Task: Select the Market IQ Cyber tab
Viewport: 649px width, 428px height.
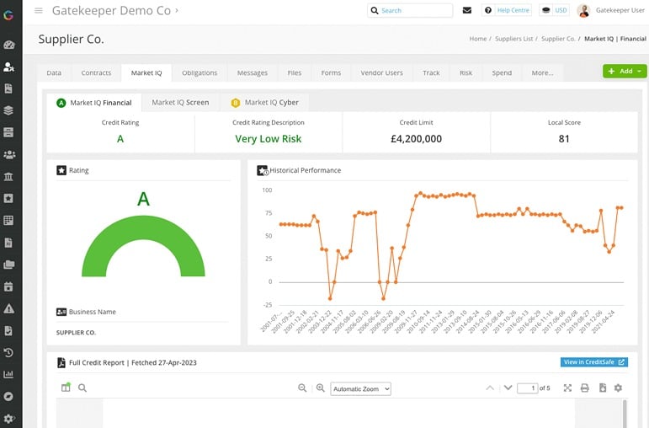Action: 265,103
